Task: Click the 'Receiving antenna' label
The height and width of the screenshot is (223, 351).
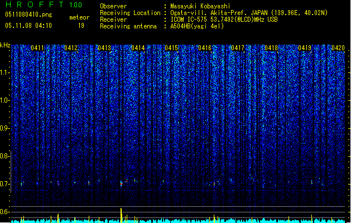Action: [x=128, y=26]
